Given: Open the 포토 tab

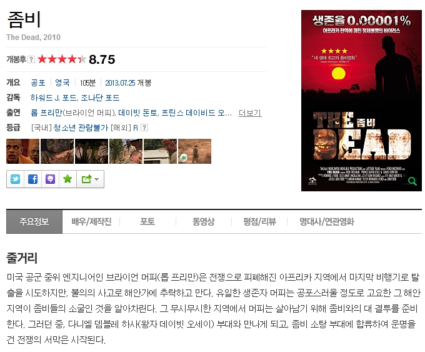Looking at the screenshot, I should pos(147,221).
